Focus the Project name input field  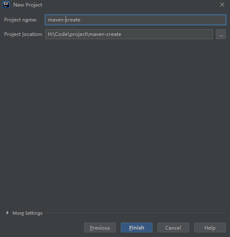pos(136,20)
